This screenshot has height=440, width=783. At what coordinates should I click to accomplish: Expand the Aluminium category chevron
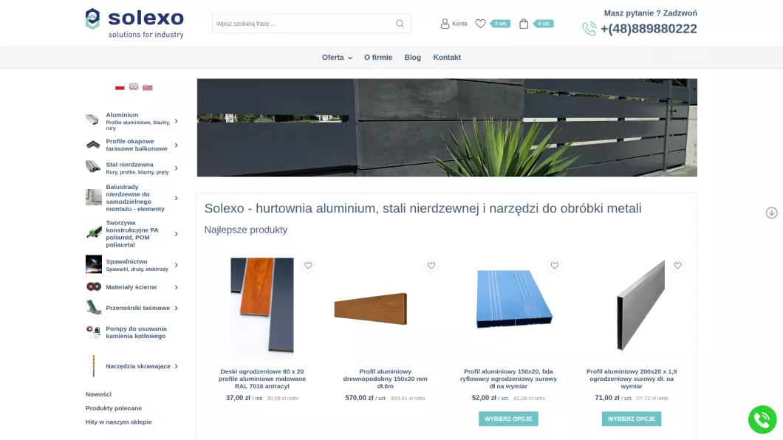click(177, 121)
